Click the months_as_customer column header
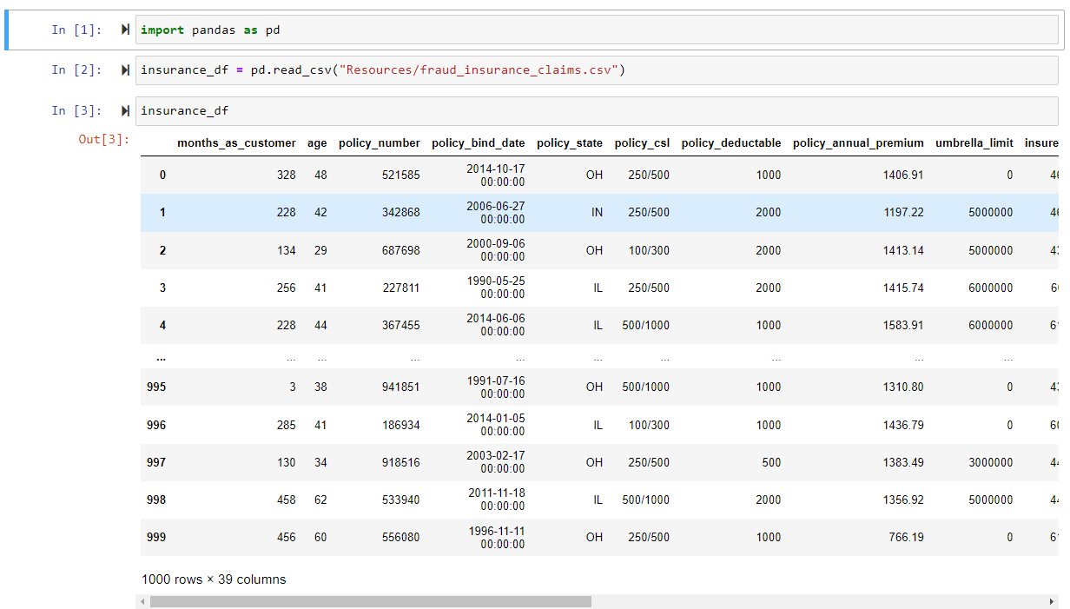1070x609 pixels. 236,143
